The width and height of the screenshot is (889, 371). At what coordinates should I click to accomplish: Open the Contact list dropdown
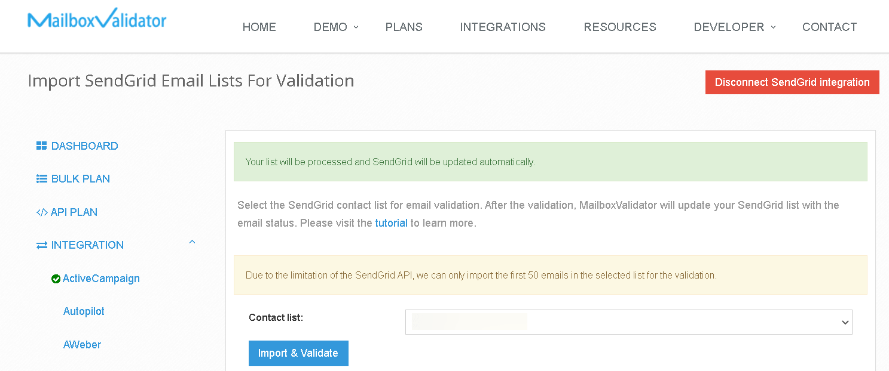click(628, 322)
